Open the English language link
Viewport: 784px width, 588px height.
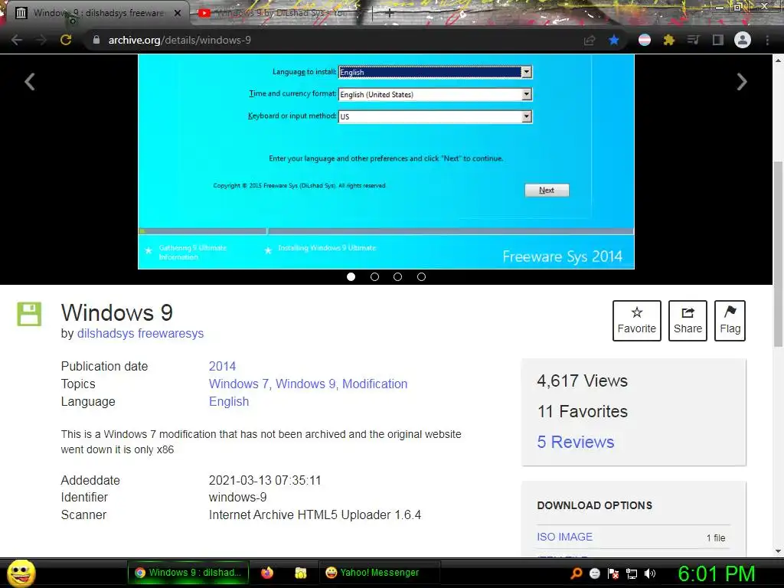click(x=228, y=401)
